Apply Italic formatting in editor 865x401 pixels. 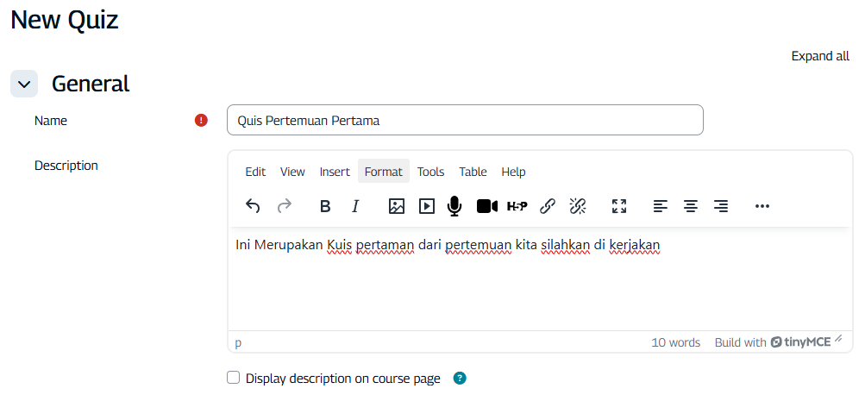(x=355, y=206)
